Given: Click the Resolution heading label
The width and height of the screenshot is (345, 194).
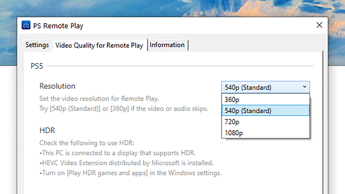Looking at the screenshot, I should (57, 86).
